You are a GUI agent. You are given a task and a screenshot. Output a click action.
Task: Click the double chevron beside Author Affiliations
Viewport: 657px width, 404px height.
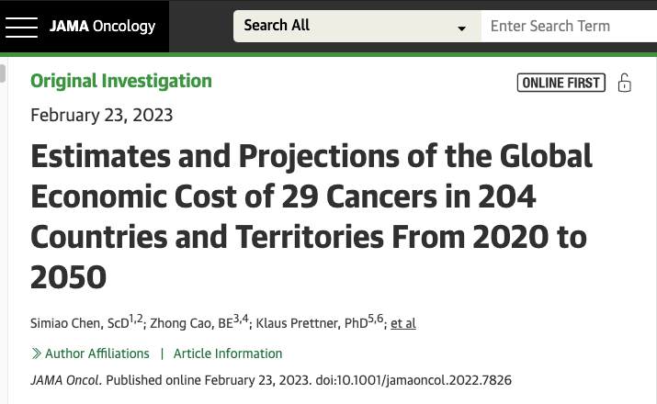[36, 353]
